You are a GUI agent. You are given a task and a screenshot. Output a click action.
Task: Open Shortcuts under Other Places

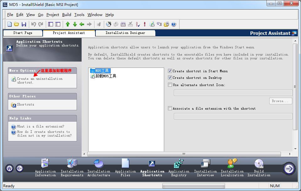(x=25, y=105)
